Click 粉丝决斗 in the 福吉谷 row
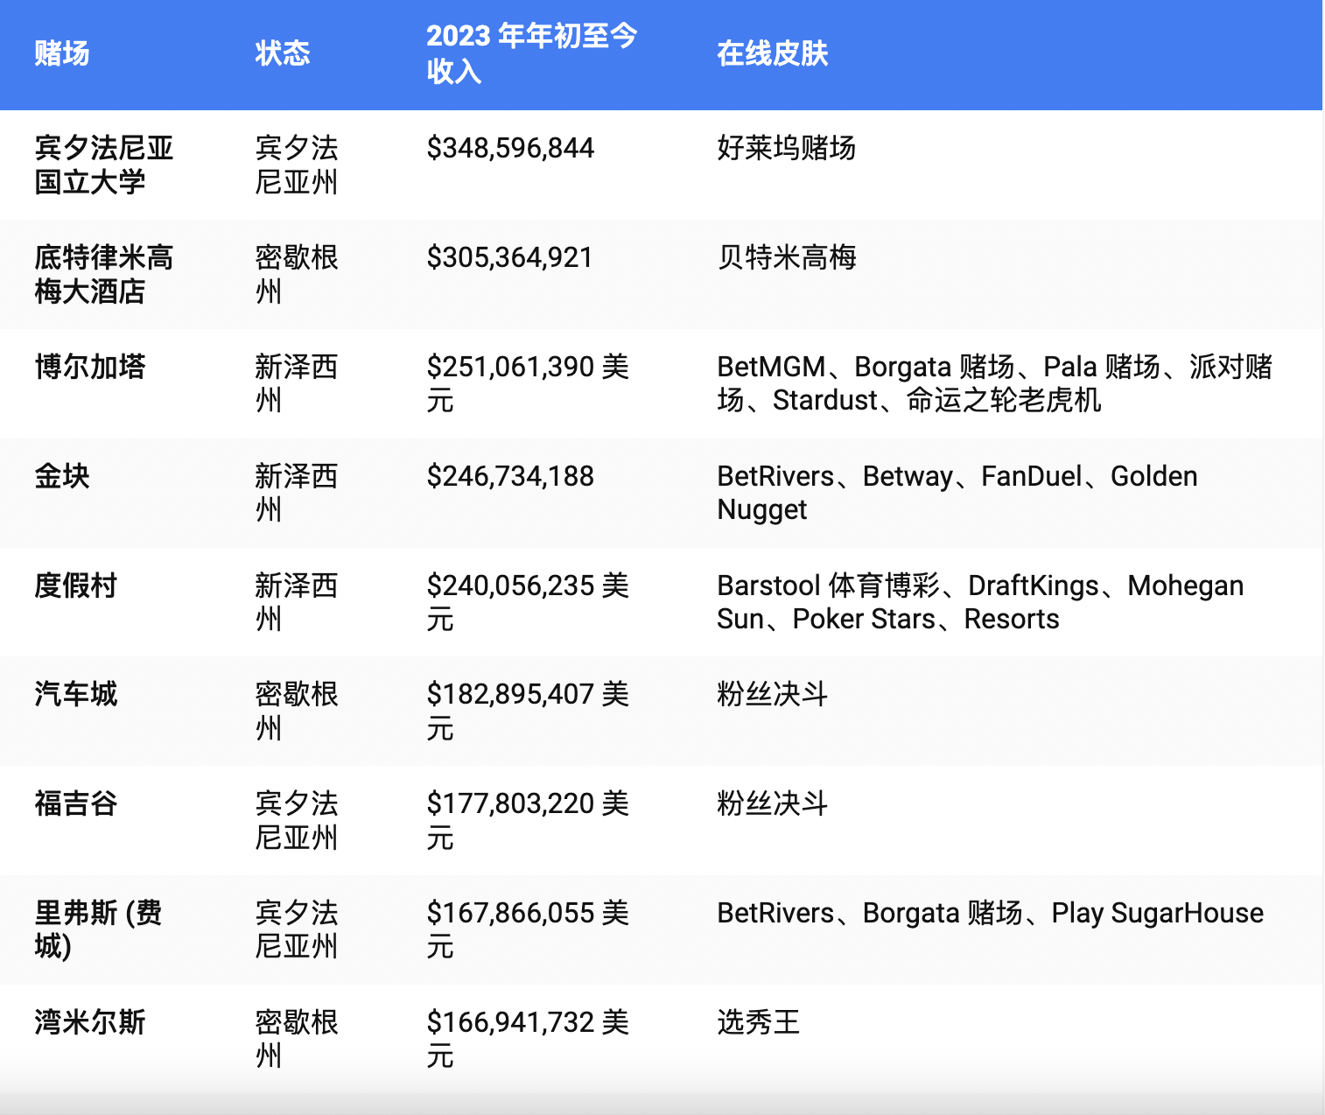1325x1115 pixels. tap(772, 803)
